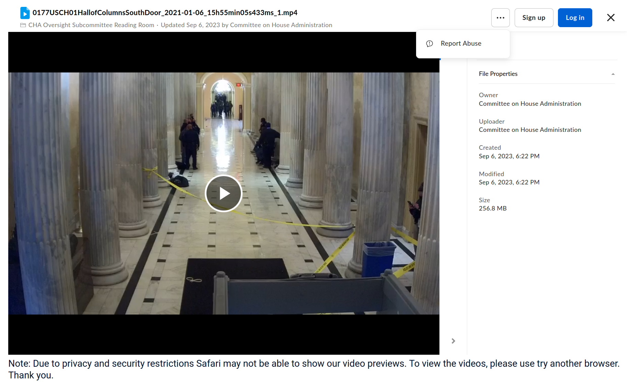Viewport: 627px width, 387px height.
Task: Play the Hall of Columns video
Action: tap(224, 193)
